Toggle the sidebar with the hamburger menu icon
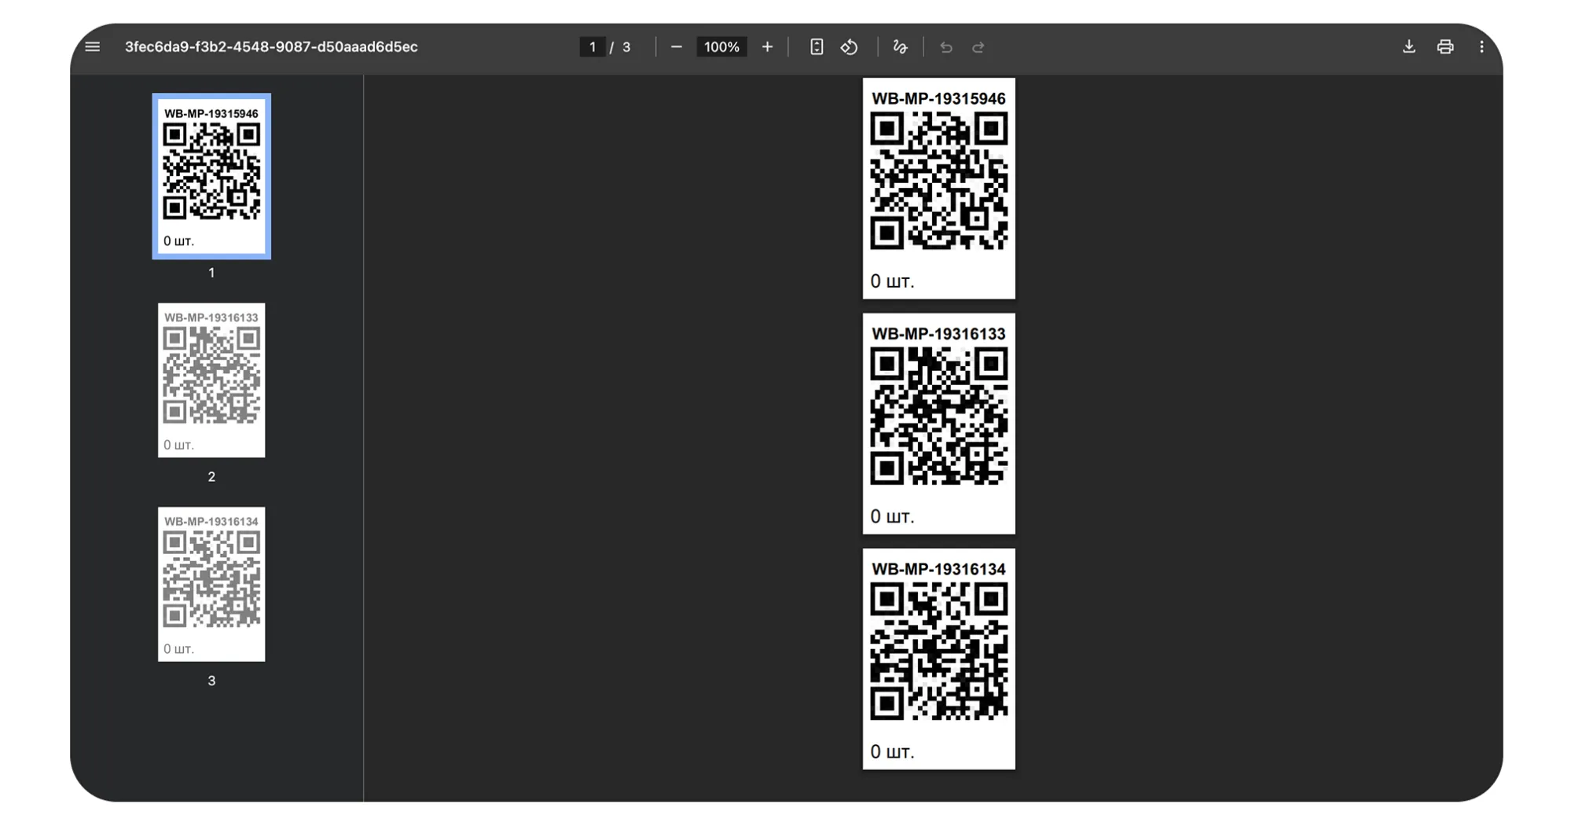The image size is (1571, 826). pyautogui.click(x=93, y=47)
